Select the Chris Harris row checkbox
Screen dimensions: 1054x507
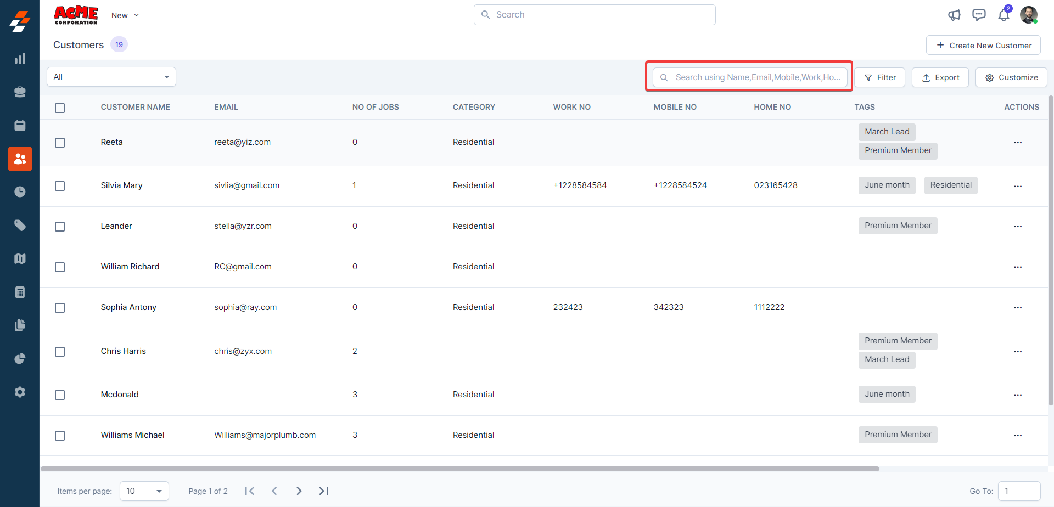click(60, 352)
